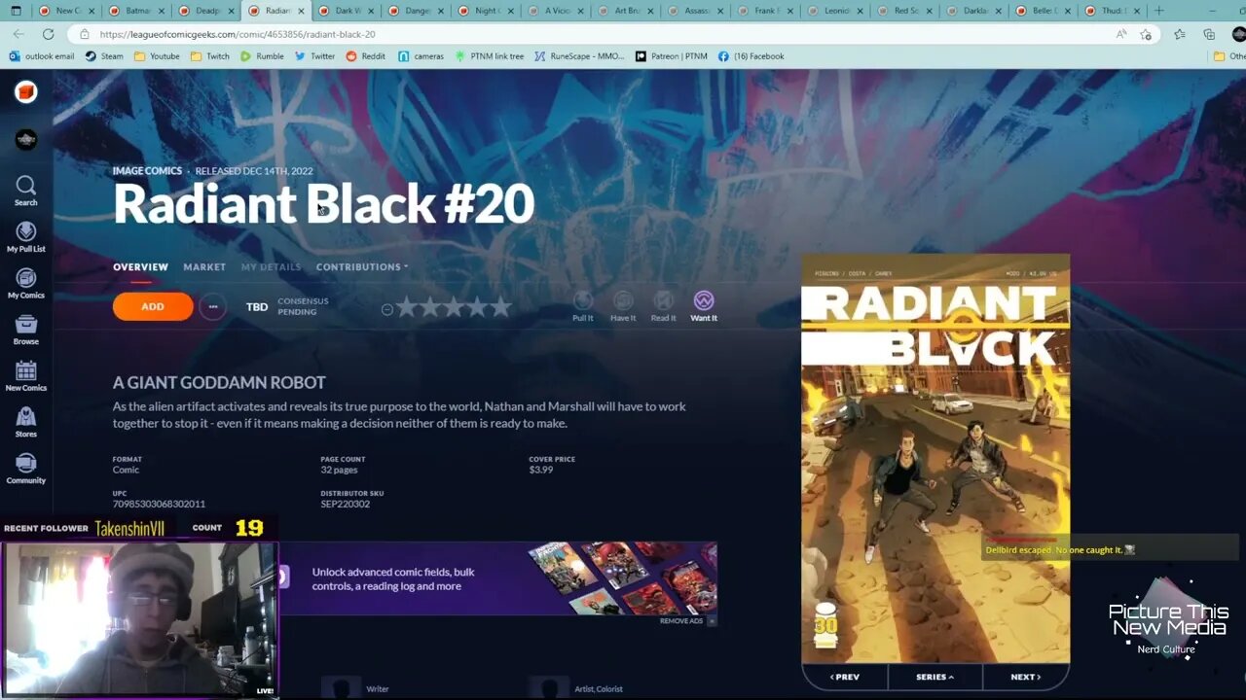Screen dimensions: 1246x700
Task: Clear the star rating with minus icon
Action: pyautogui.click(x=387, y=309)
